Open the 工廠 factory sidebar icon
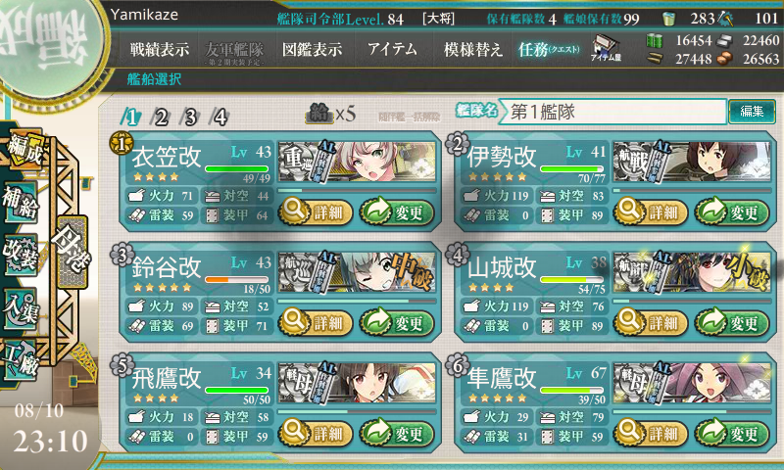The width and height of the screenshot is (784, 470). click(20, 358)
